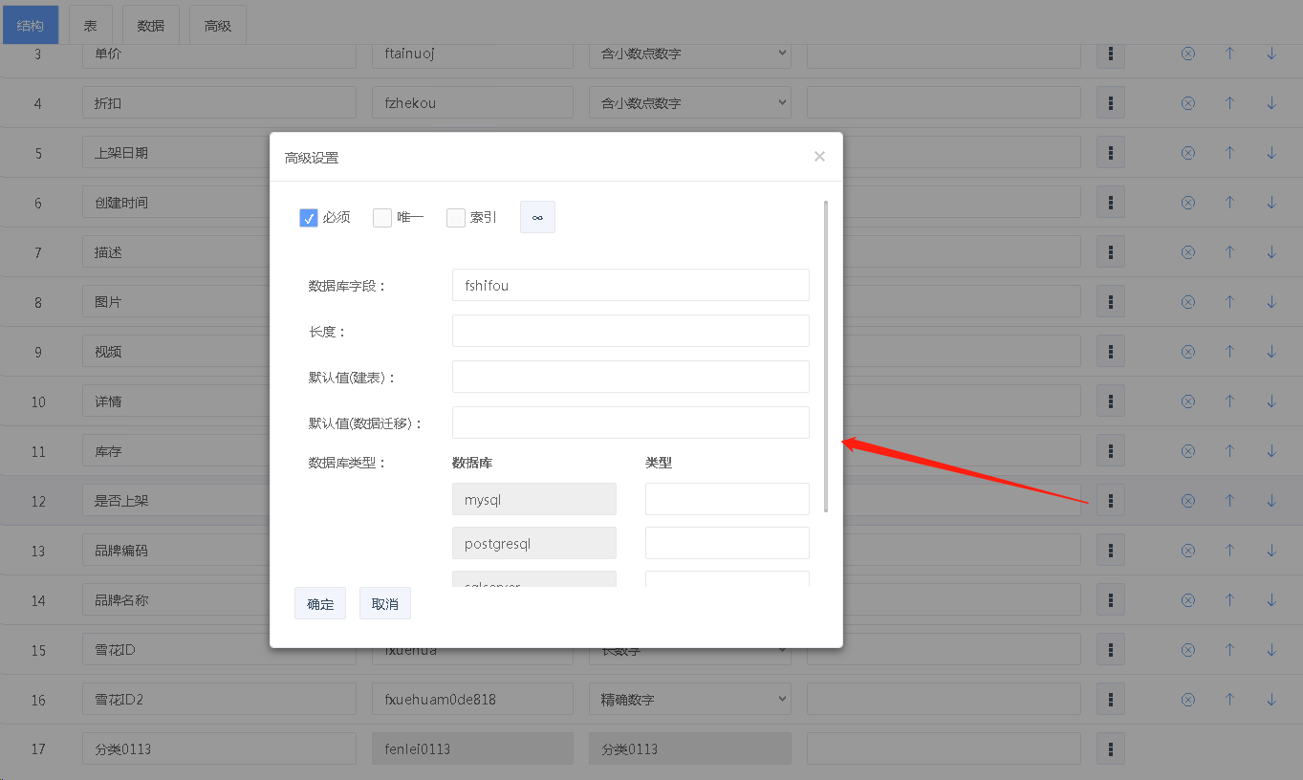Image resolution: width=1303 pixels, height=780 pixels.
Task: Click the 长度 input field
Action: (630, 331)
